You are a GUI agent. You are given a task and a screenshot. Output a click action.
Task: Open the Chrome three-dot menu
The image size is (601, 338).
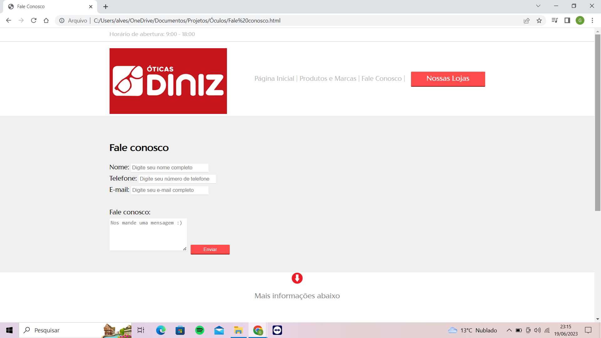click(592, 21)
